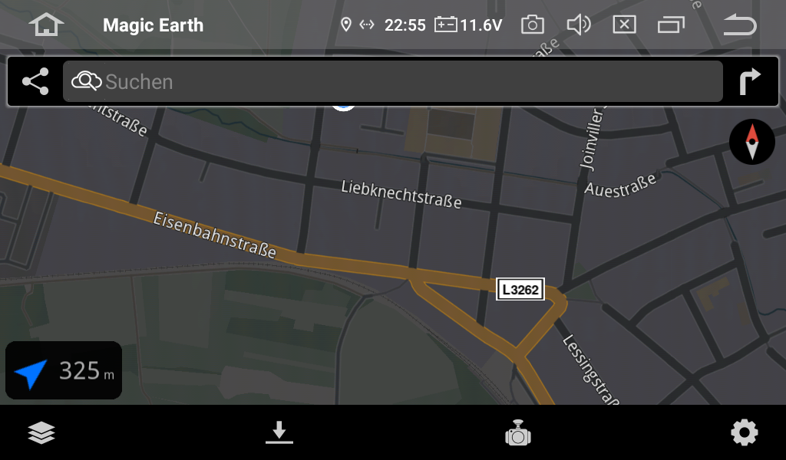Start the dashcam recorder icon
The height and width of the screenshot is (460, 786).
click(518, 432)
